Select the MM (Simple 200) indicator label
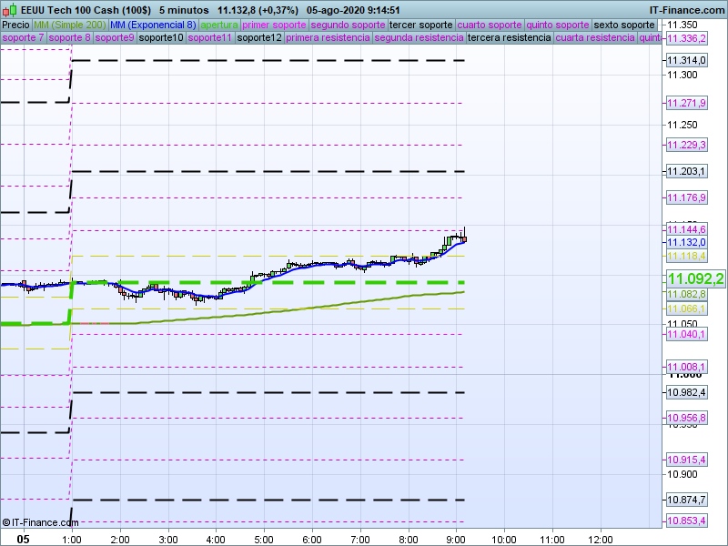This screenshot has width=728, height=546. click(x=69, y=25)
